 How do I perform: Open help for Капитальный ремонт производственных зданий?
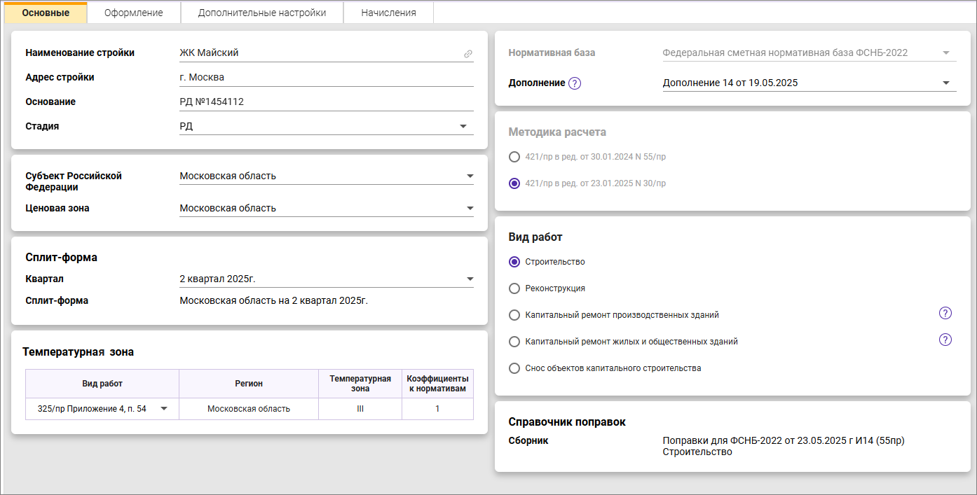pyautogui.click(x=945, y=314)
